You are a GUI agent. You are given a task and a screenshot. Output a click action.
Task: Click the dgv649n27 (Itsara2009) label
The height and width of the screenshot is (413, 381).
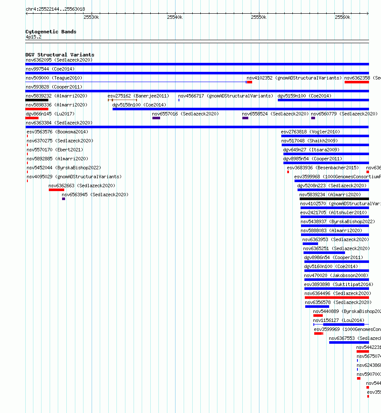click(x=311, y=150)
